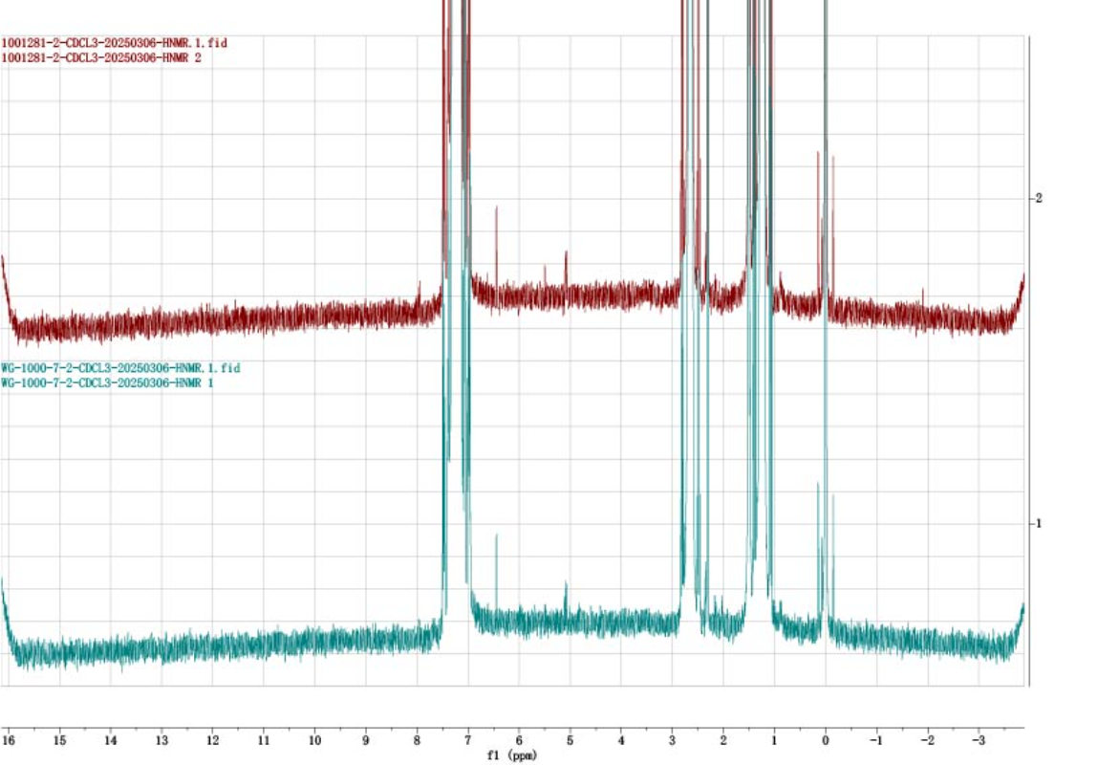
Task: Click the right-axis label "2"
Action: [x=1039, y=198]
